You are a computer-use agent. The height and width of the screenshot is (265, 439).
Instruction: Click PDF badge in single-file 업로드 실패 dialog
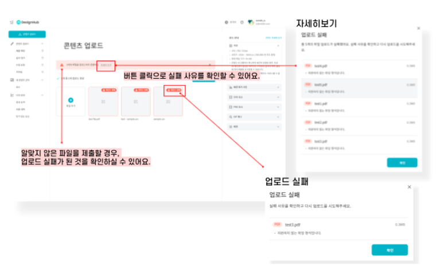[x=277, y=224]
